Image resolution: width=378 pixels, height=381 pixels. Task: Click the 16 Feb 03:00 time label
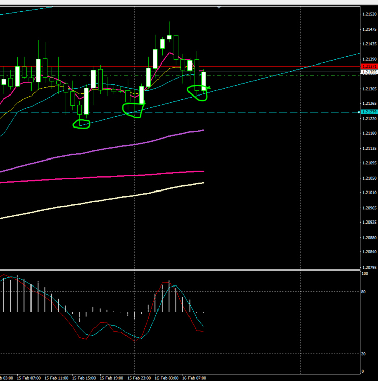click(167, 378)
